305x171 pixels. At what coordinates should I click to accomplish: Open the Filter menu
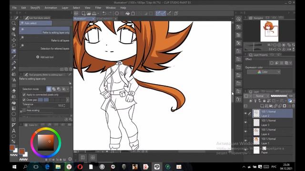(98, 8)
